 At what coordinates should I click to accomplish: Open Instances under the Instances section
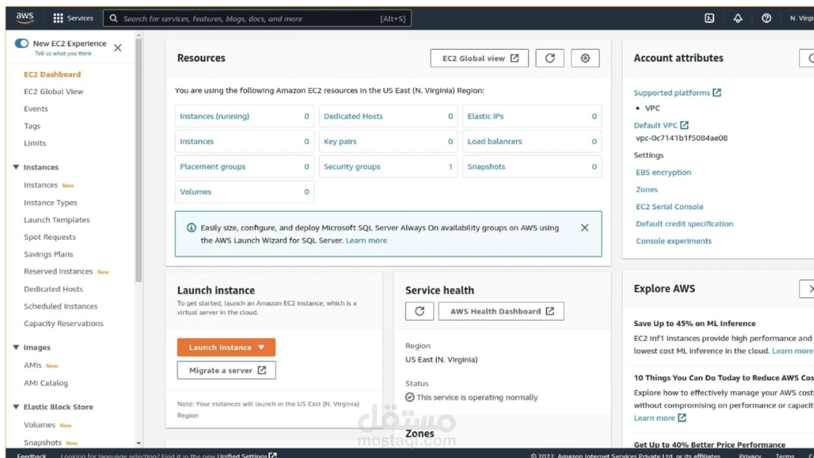41,185
